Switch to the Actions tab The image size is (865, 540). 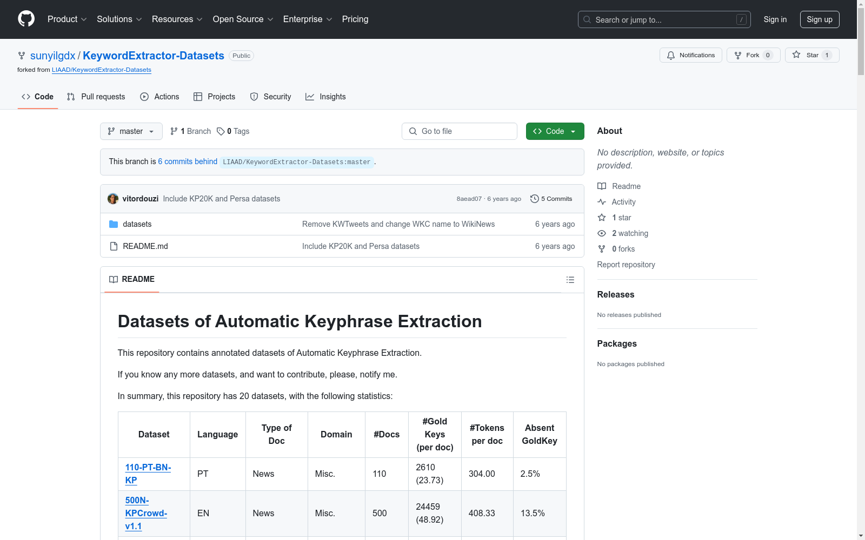click(159, 97)
